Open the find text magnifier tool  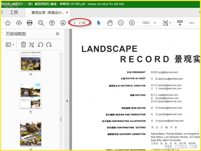pyautogui.click(x=41, y=23)
